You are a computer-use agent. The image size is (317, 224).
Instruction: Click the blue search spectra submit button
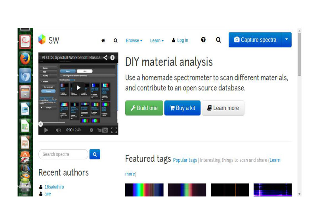(95, 154)
